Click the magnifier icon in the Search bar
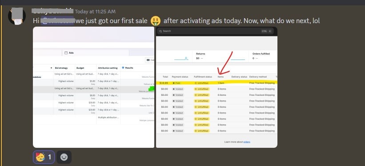Screen dimensions: 365x166 (160, 31)
